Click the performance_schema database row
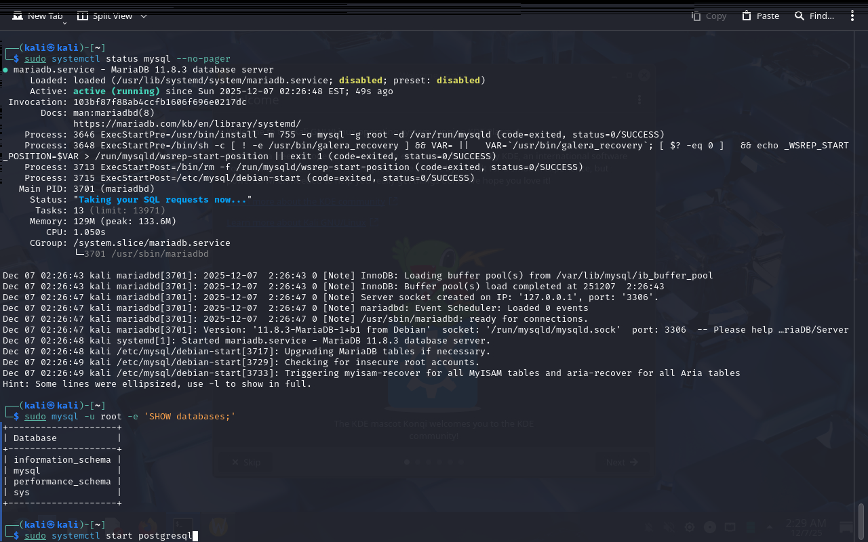The width and height of the screenshot is (868, 542). (x=62, y=481)
